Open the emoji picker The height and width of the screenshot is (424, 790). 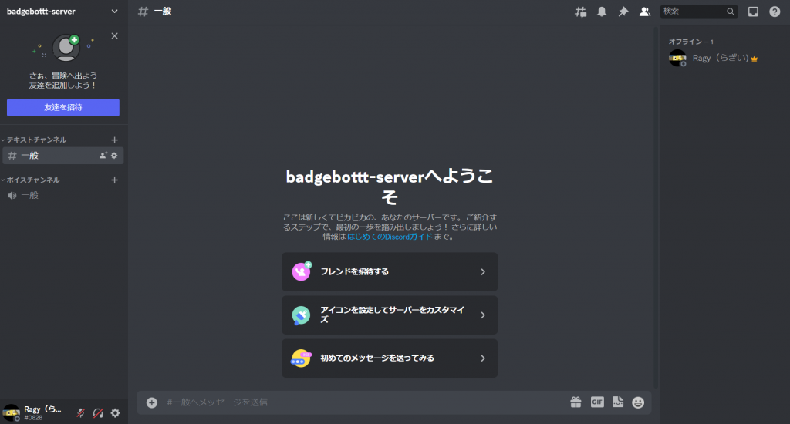coord(638,402)
